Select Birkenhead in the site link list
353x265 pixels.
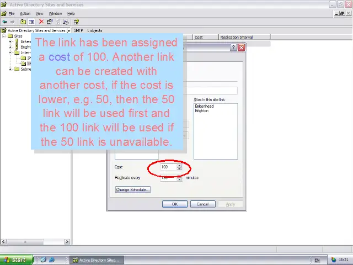pyautogui.click(x=204, y=106)
